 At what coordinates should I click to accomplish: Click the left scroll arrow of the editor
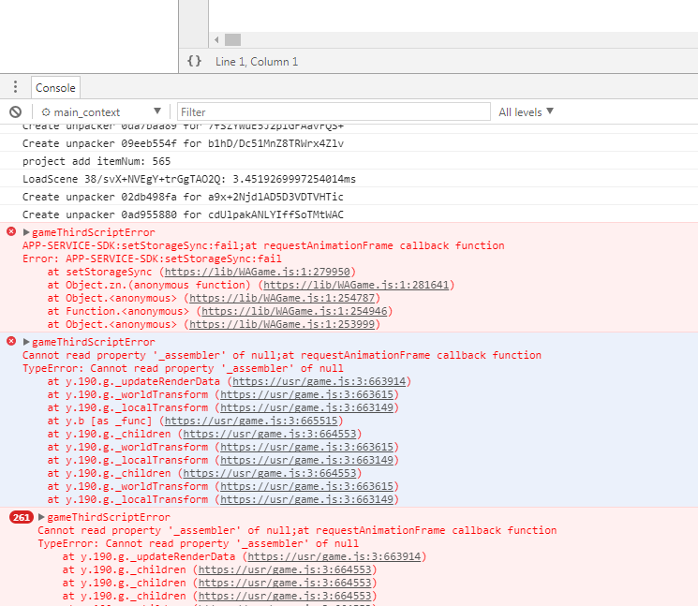(216, 39)
